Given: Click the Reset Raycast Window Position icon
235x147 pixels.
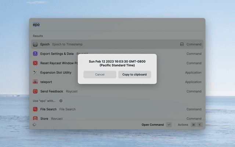Looking at the screenshot, I should pyautogui.click(x=35, y=63).
